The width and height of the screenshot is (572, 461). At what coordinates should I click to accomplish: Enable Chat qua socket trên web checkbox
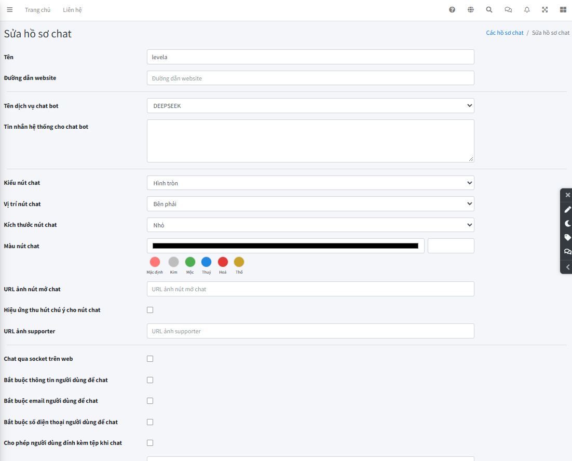(150, 359)
